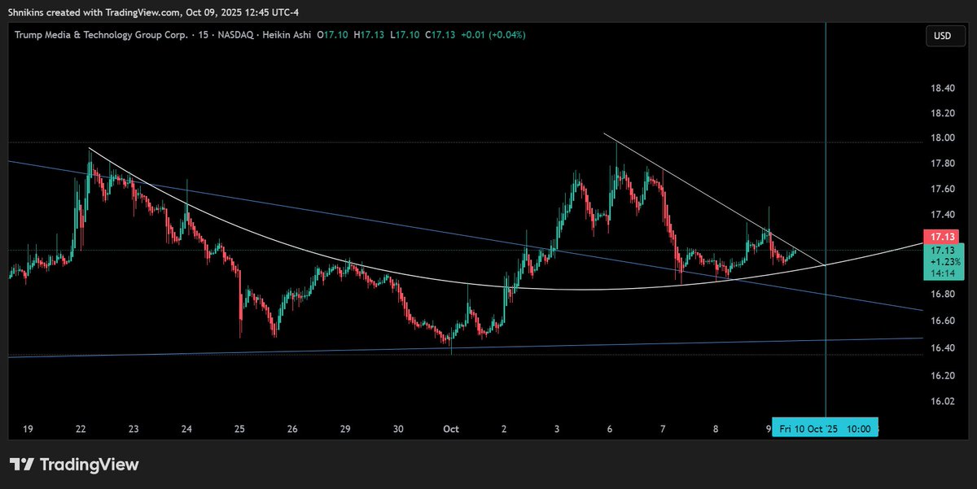Click the 17.60 price axis level
The height and width of the screenshot is (489, 977).
click(942, 189)
